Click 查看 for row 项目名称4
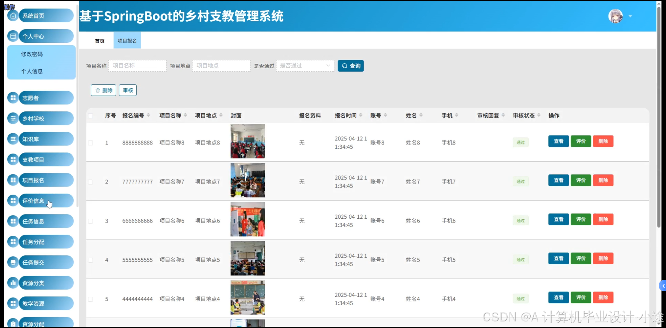Image resolution: width=666 pixels, height=328 pixels. point(558,297)
